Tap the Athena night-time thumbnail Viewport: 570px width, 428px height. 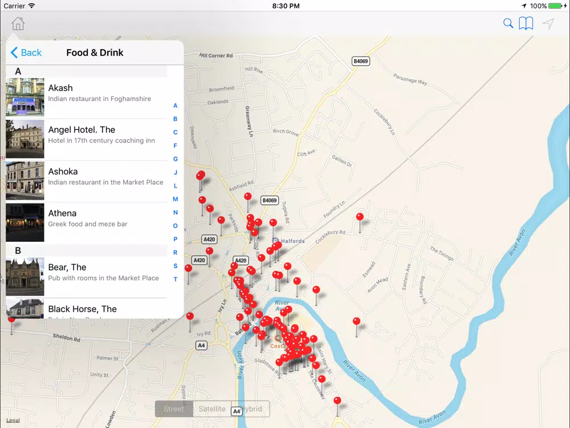point(25,223)
